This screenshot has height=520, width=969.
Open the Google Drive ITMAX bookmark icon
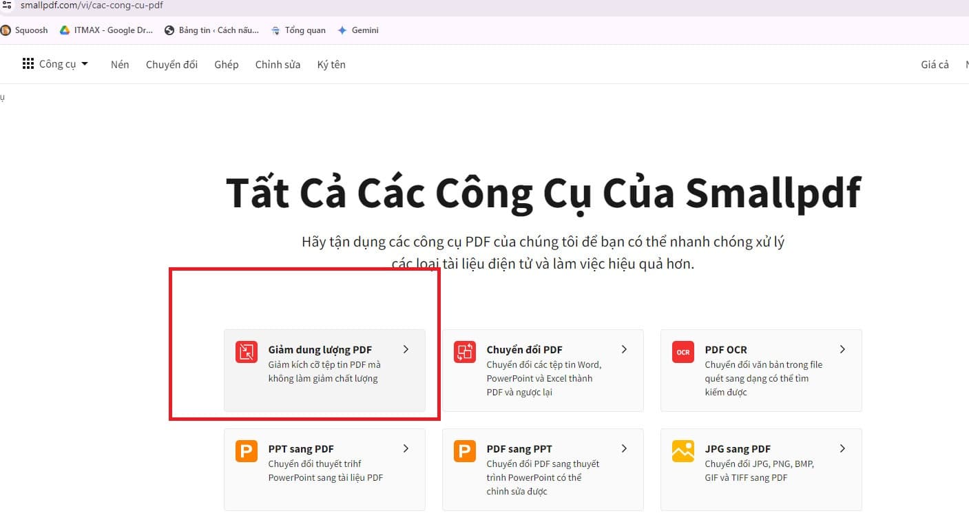pyautogui.click(x=65, y=30)
